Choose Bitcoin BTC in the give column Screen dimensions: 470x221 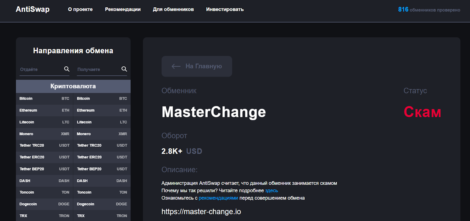coord(44,99)
